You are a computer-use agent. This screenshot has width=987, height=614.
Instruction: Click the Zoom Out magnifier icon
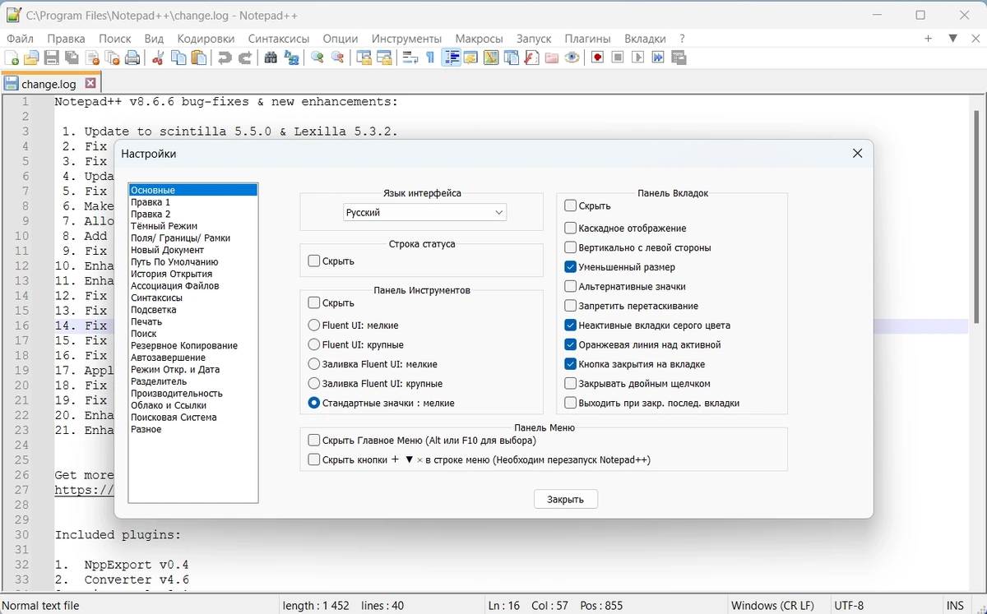coord(337,58)
